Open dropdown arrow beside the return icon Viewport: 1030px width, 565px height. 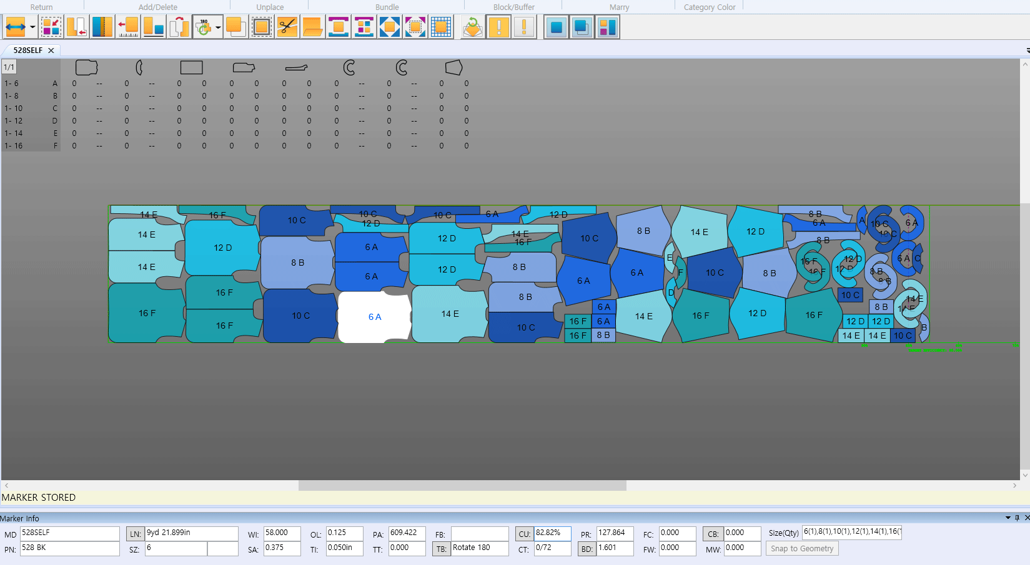[x=32, y=27]
